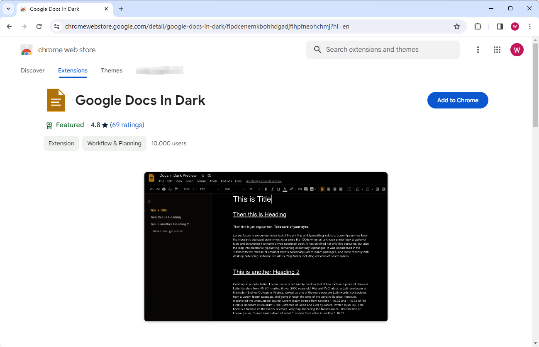
Task: Click the bookmark star in the address bar
Action: tap(457, 26)
